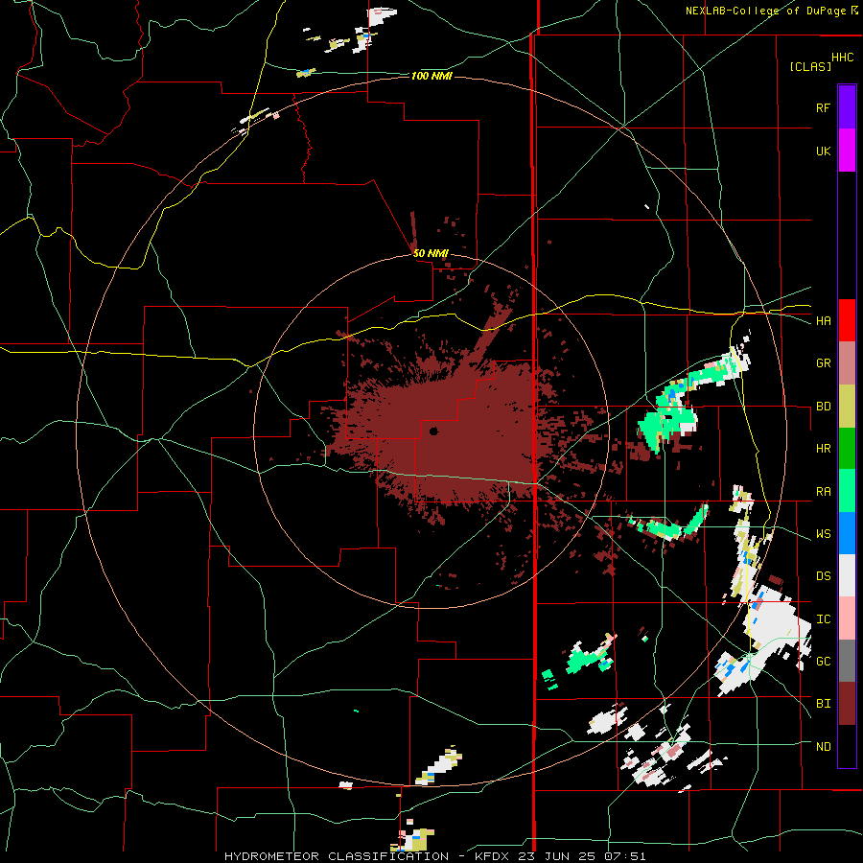Click the IC legend label
Screen dimensions: 863x863
(823, 619)
